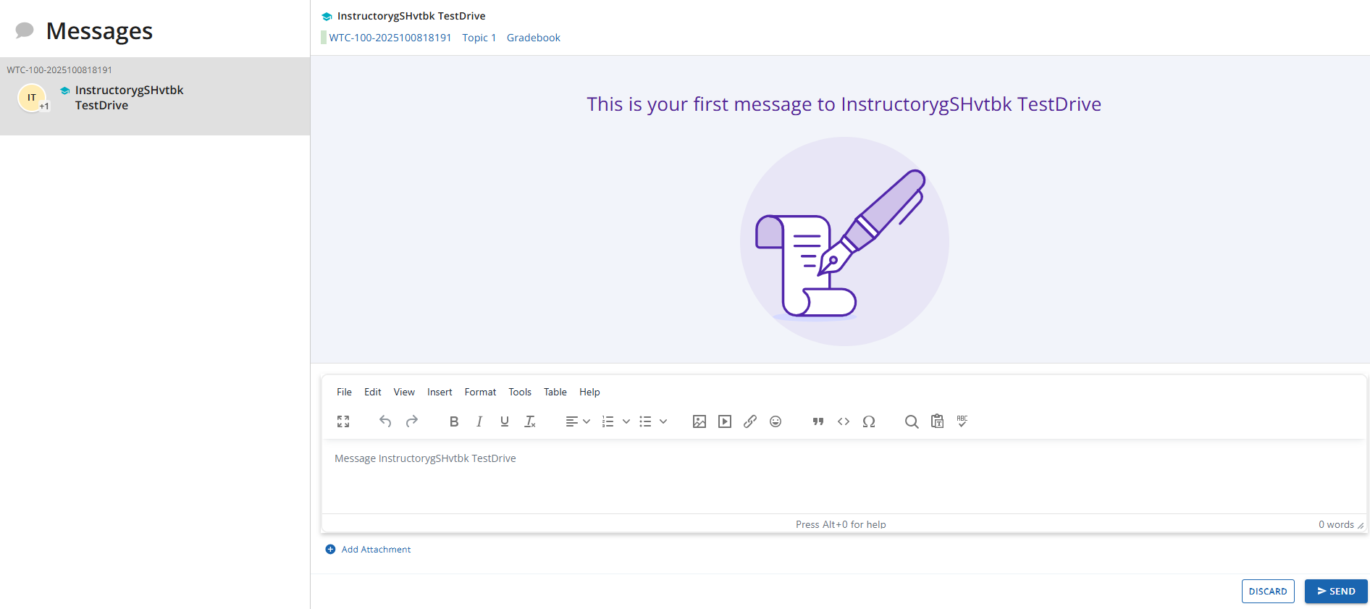The image size is (1370, 609).
Task: Click the Undo arrow icon
Action: pos(385,421)
